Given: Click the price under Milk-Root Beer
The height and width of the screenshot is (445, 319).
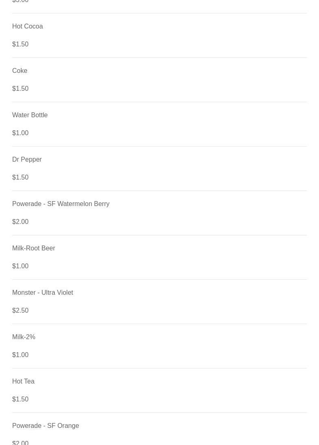Looking at the screenshot, I should (x=20, y=266).
